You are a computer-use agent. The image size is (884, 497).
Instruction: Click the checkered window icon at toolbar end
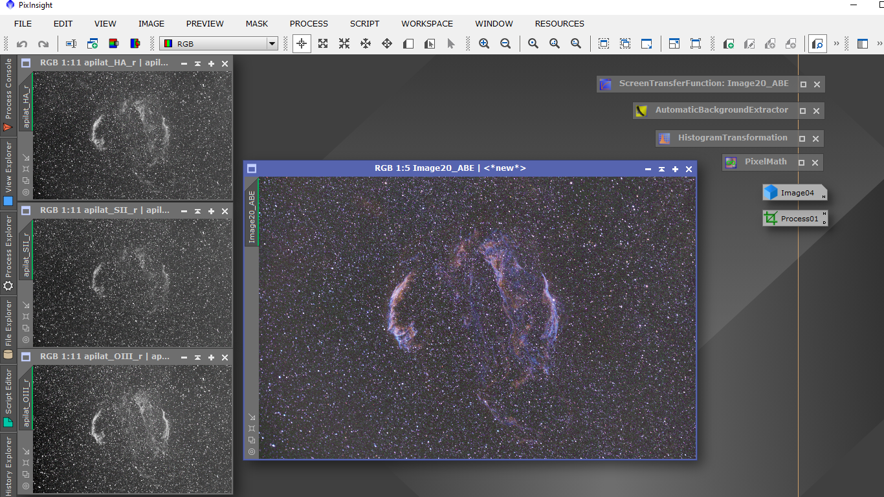[863, 44]
